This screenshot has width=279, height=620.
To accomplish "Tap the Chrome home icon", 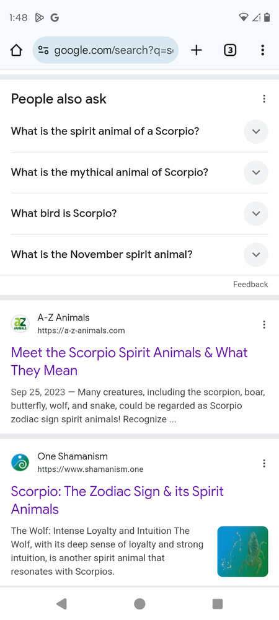I will click(15, 50).
